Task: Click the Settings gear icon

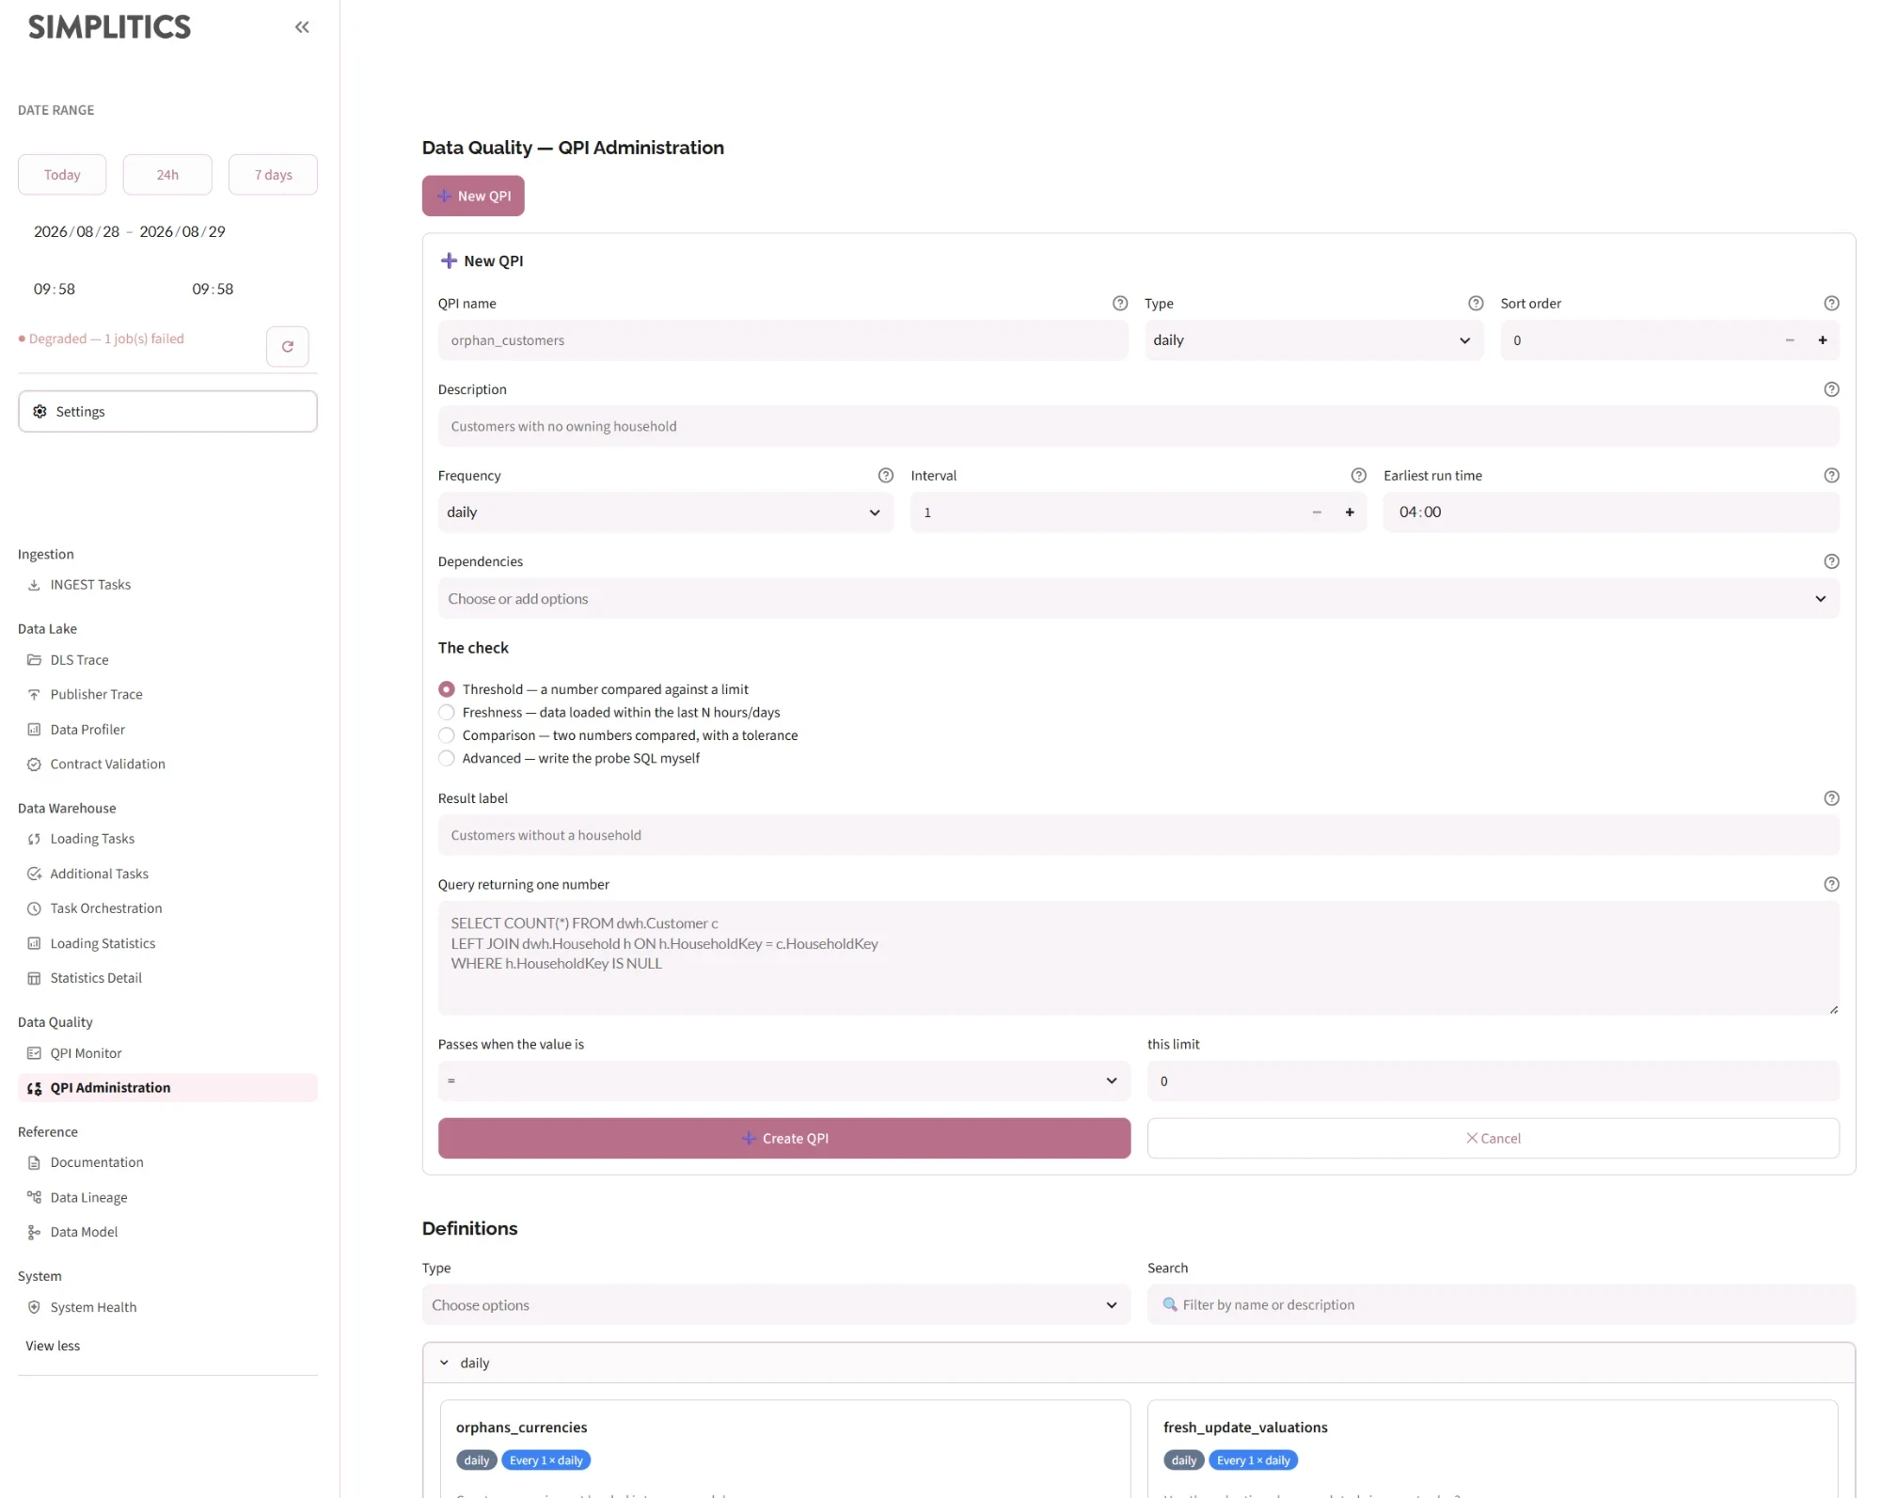Action: pos(40,412)
